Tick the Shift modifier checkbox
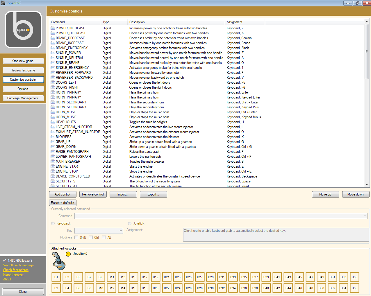The width and height of the screenshot is (371, 296). click(x=76, y=238)
